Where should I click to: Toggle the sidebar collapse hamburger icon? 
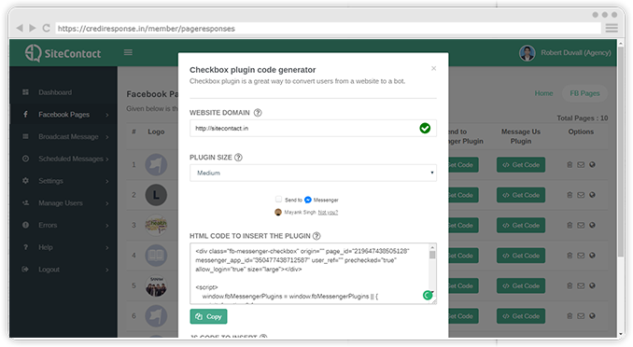pyautogui.click(x=128, y=52)
